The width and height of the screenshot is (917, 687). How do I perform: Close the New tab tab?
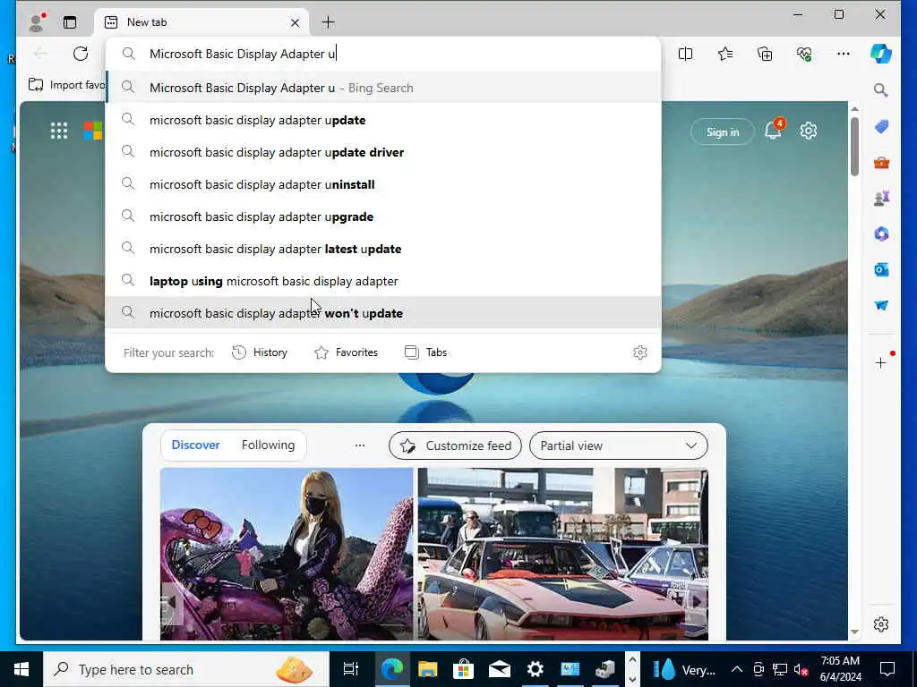295,22
